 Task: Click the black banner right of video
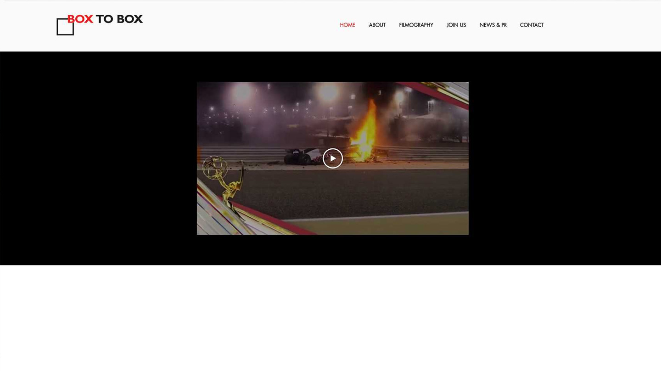[565, 158]
